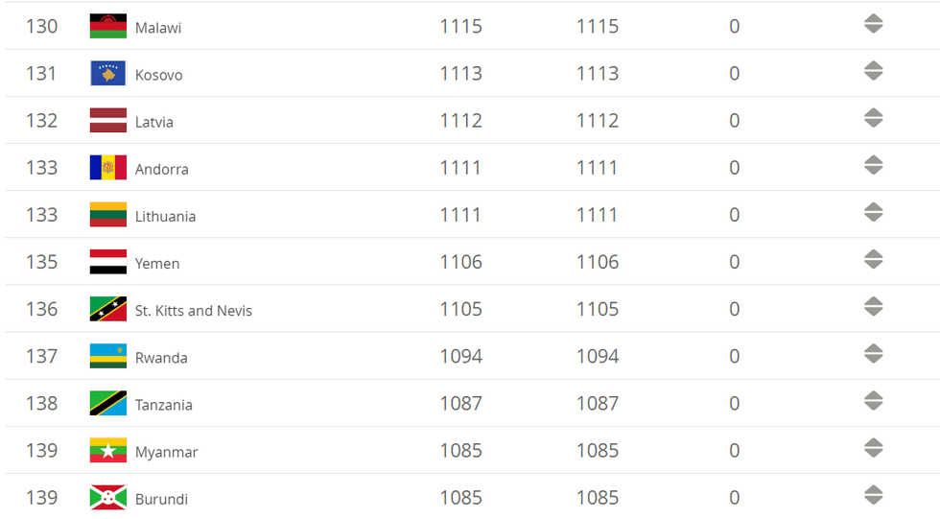
Task: Click the Yemen flag icon
Action: click(108, 262)
